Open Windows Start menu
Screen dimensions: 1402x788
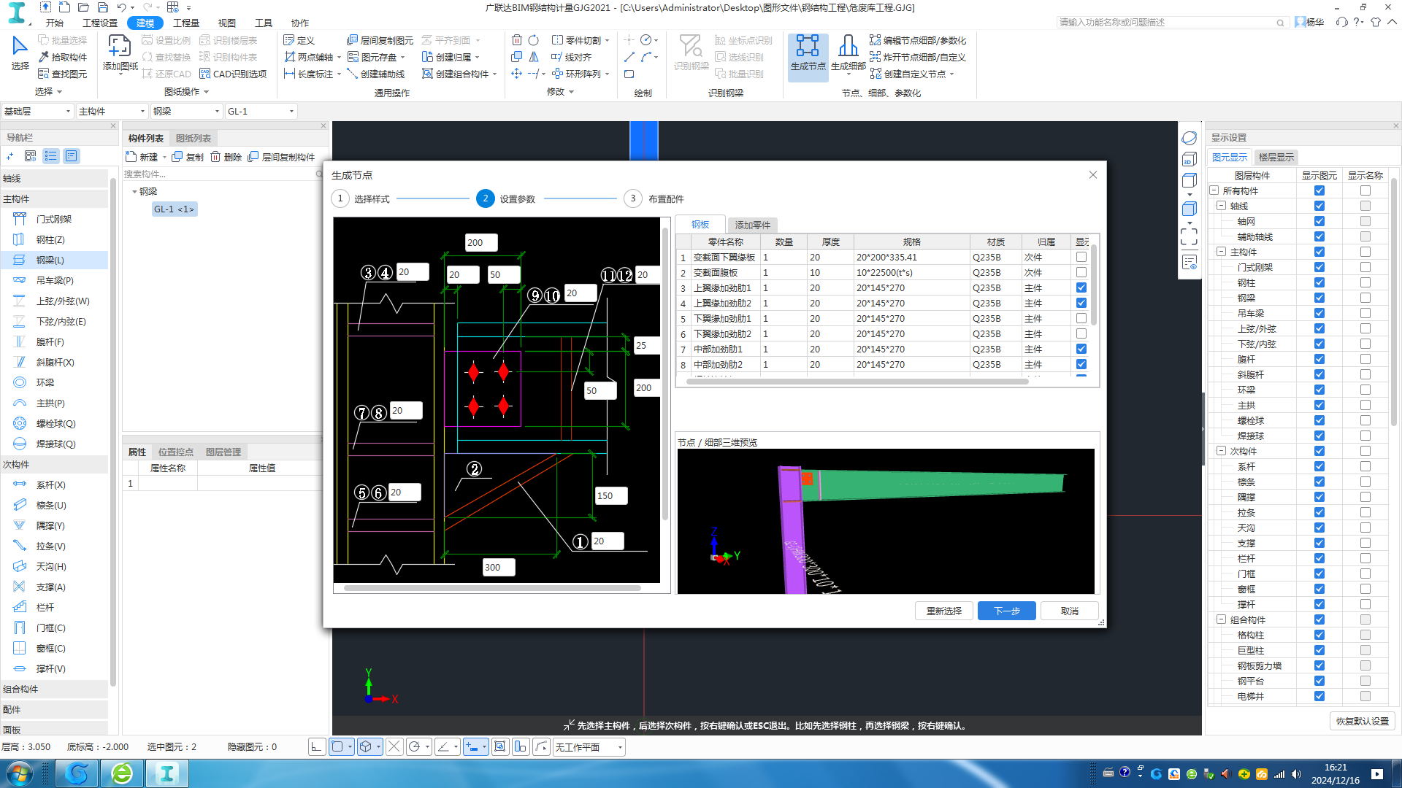pyautogui.click(x=20, y=773)
